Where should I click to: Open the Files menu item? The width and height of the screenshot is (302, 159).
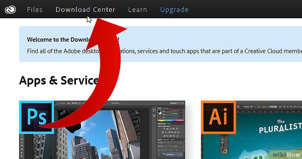(35, 10)
